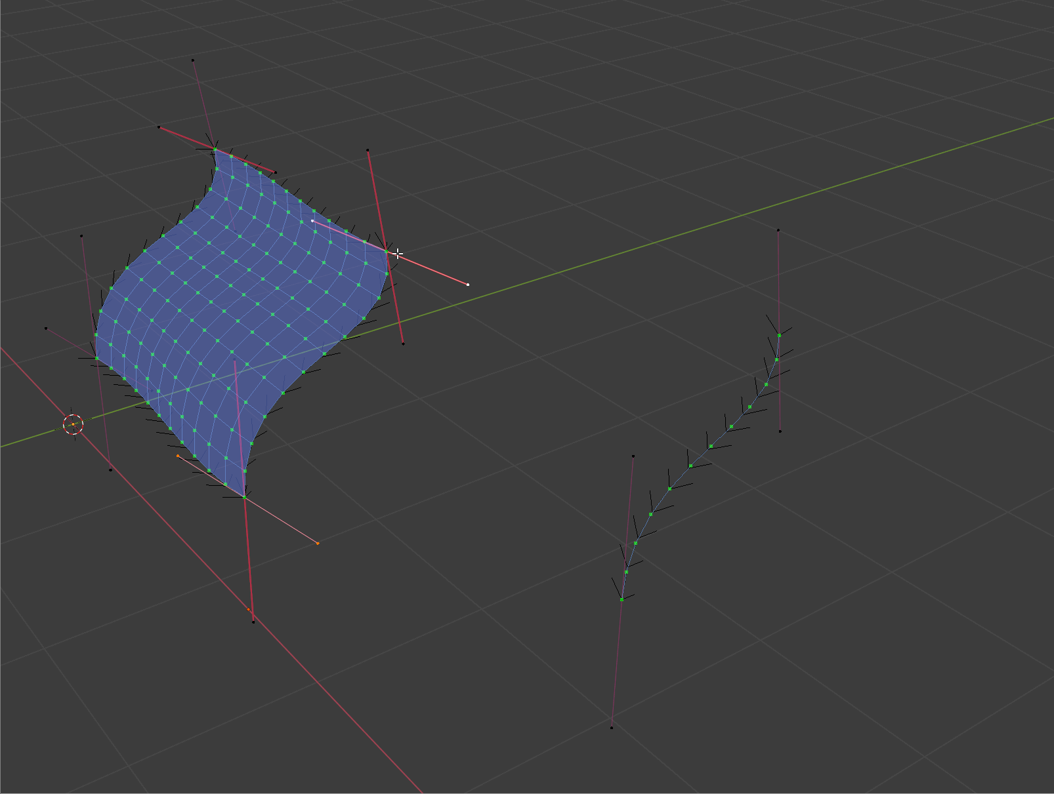Select the bottom corner control point of the surface
The width and height of the screenshot is (1054, 794).
click(x=243, y=497)
